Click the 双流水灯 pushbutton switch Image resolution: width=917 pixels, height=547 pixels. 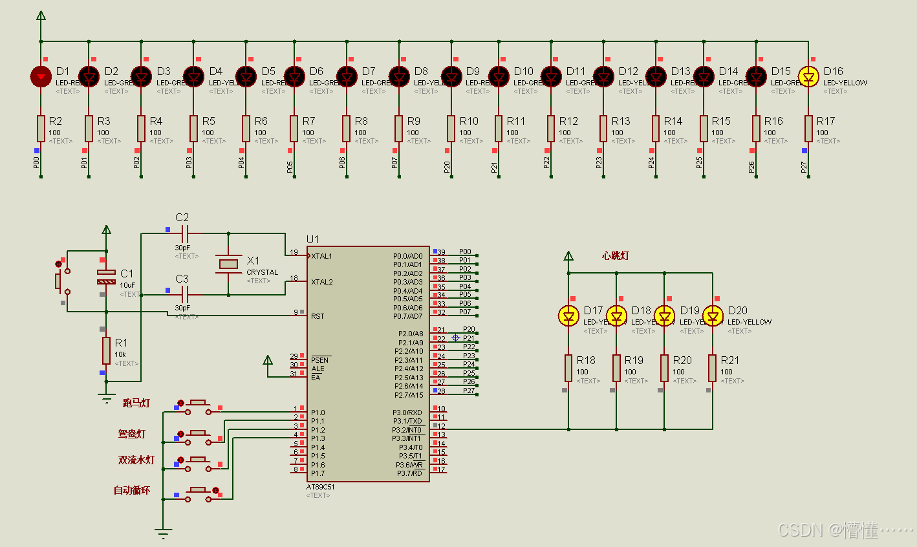pos(199,463)
